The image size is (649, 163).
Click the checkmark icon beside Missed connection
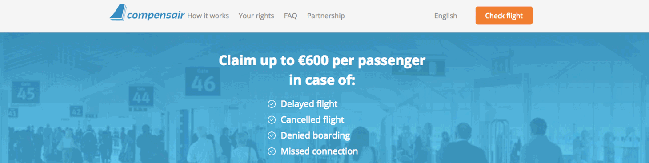(272, 151)
